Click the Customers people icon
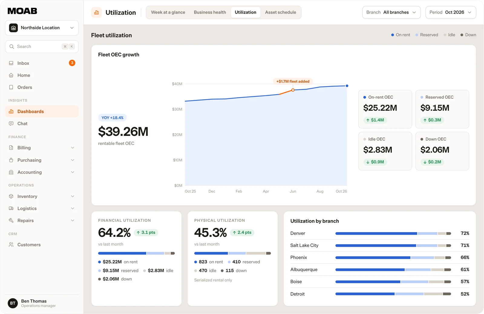484x314 pixels. click(11, 245)
